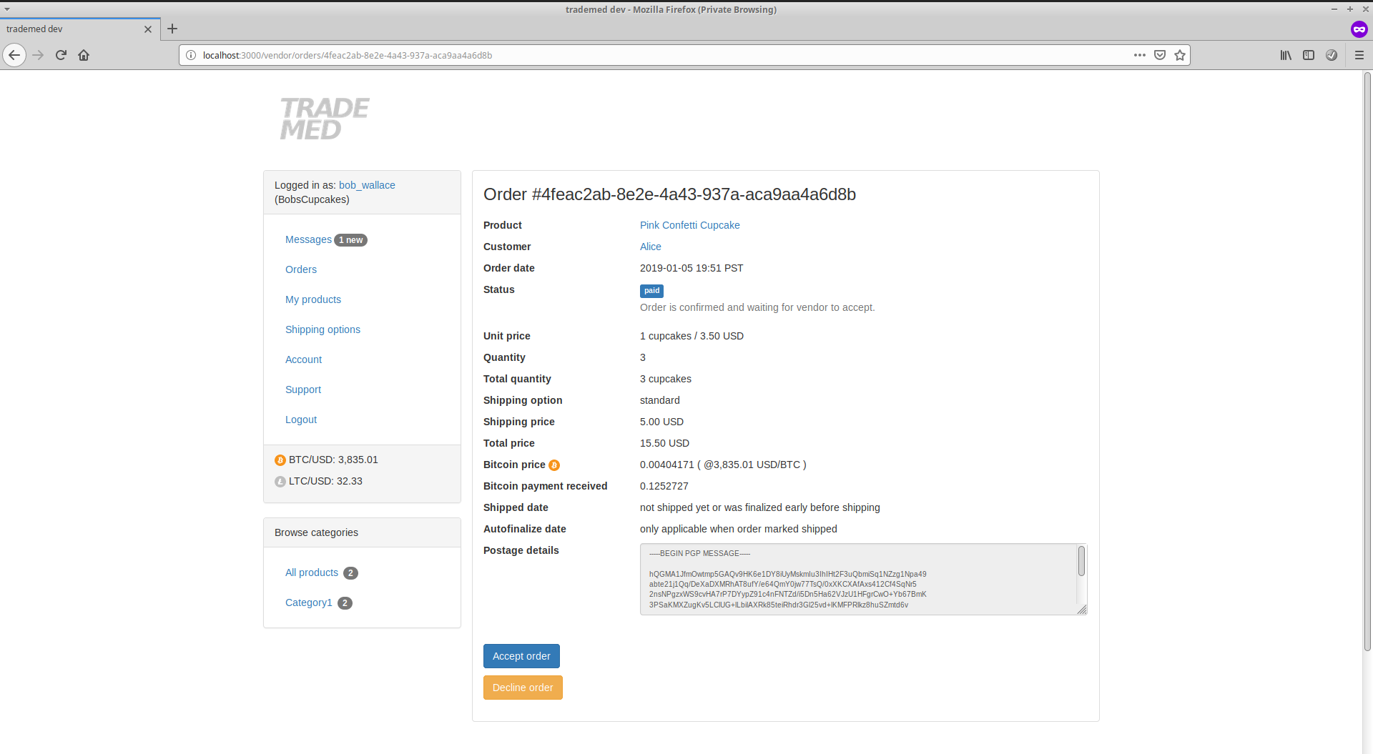1373x754 pixels.
Task: Toggle the sidebar view icon
Action: (1308, 55)
